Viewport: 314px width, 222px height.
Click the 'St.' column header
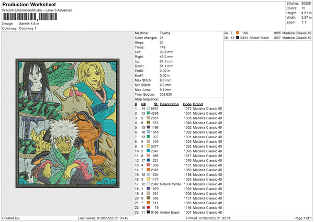[x=156, y=104]
